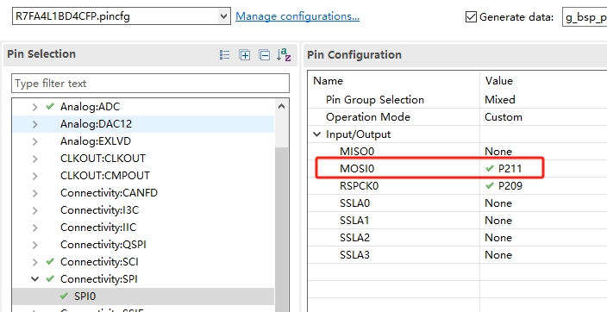Click the Type filter text field
607x312 pixels.
150,84
